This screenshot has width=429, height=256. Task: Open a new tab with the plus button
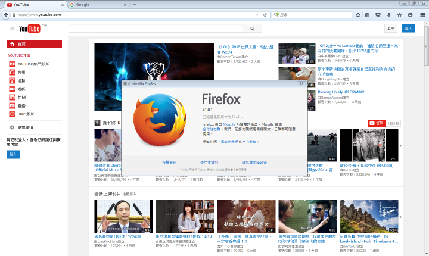135,5
